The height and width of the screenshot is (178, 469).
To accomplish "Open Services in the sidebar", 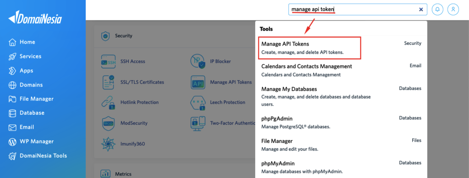I will [x=31, y=56].
